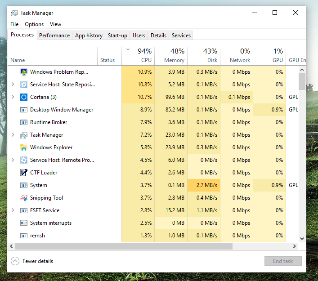
Task: Click the Runtime Broker process icon
Action: coord(24,122)
